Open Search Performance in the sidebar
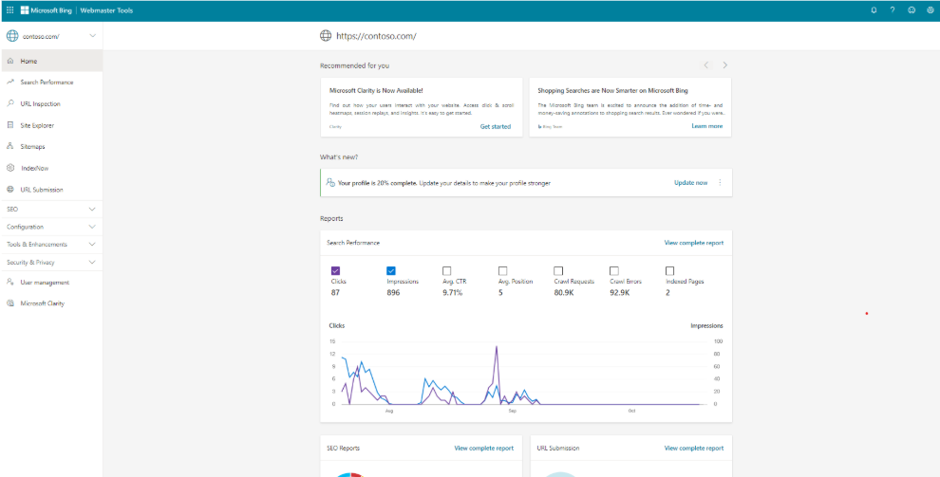Image resolution: width=940 pixels, height=477 pixels. click(51, 82)
